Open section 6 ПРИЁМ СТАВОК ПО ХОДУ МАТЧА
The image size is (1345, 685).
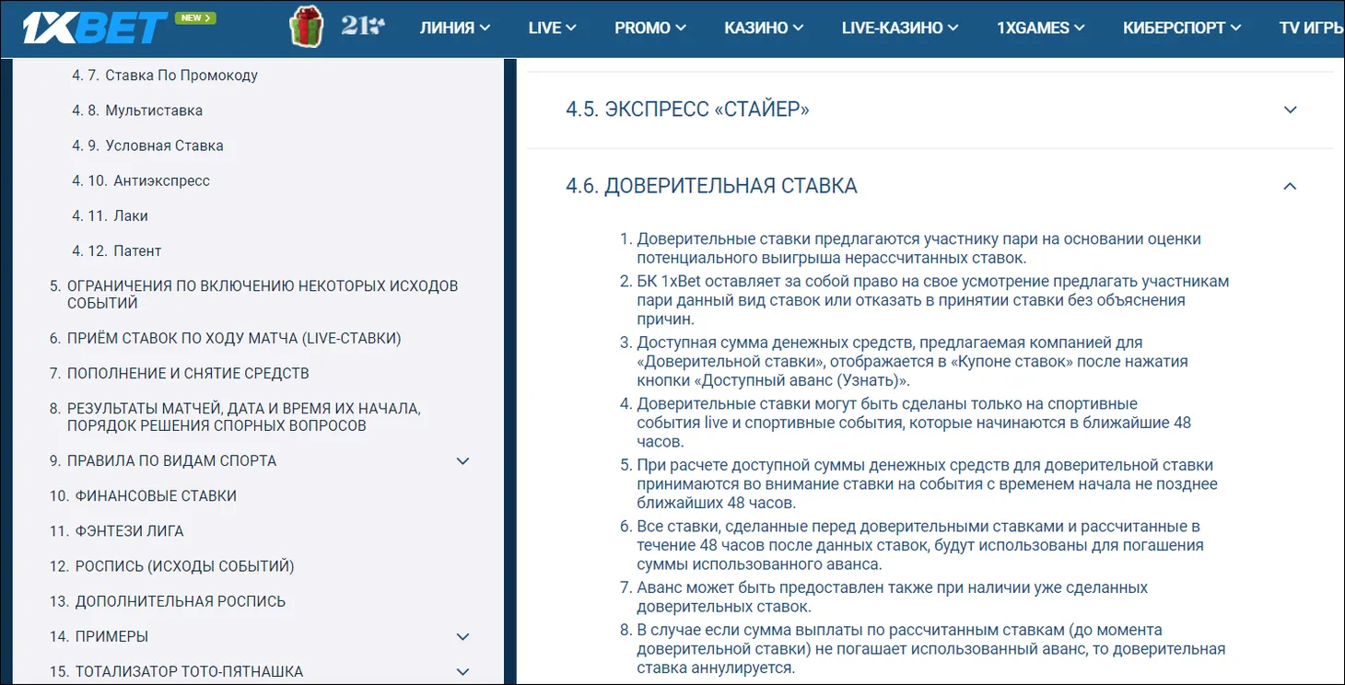point(225,338)
